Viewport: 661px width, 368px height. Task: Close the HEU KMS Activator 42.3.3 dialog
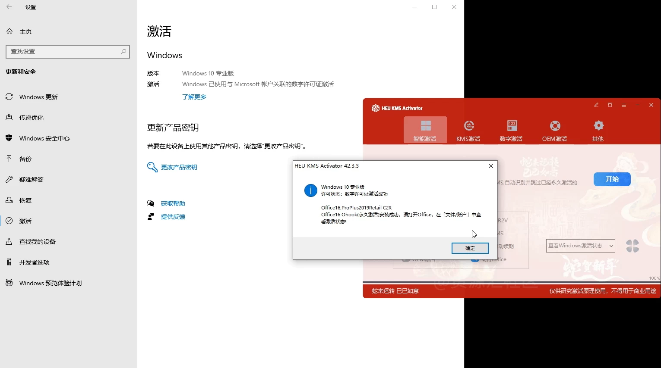pos(491,166)
